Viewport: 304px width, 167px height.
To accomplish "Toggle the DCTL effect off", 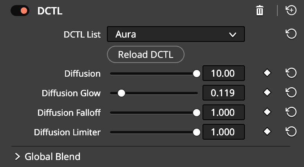I will coord(20,11).
